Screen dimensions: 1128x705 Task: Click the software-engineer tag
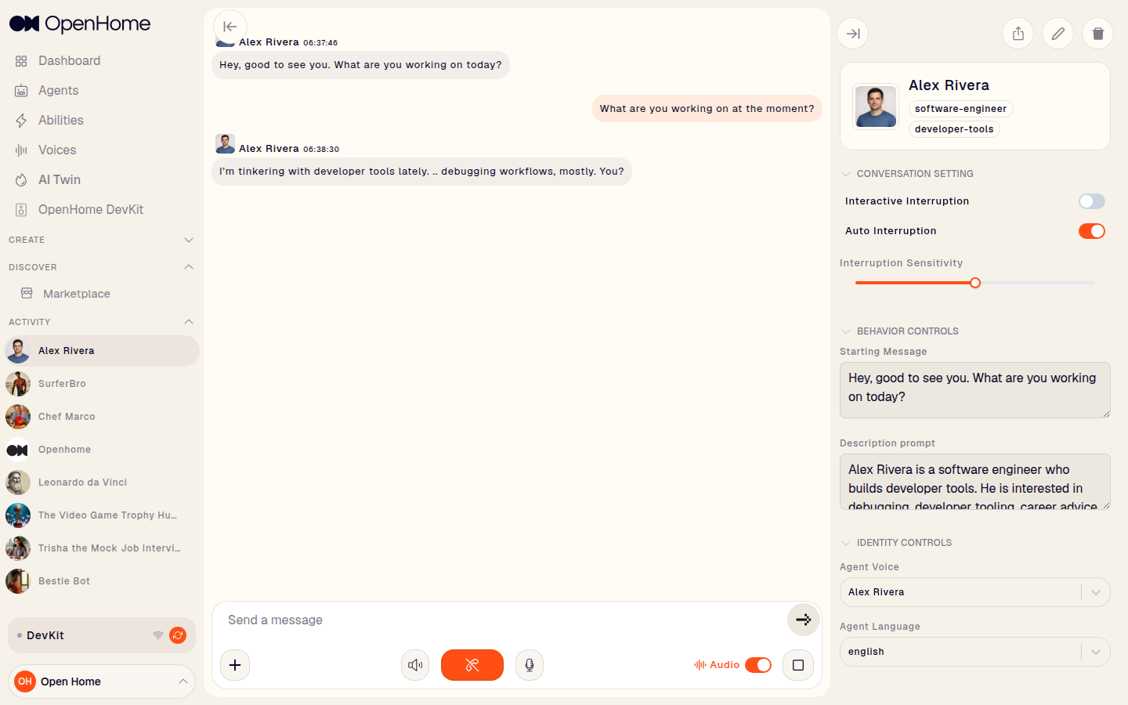coord(960,109)
